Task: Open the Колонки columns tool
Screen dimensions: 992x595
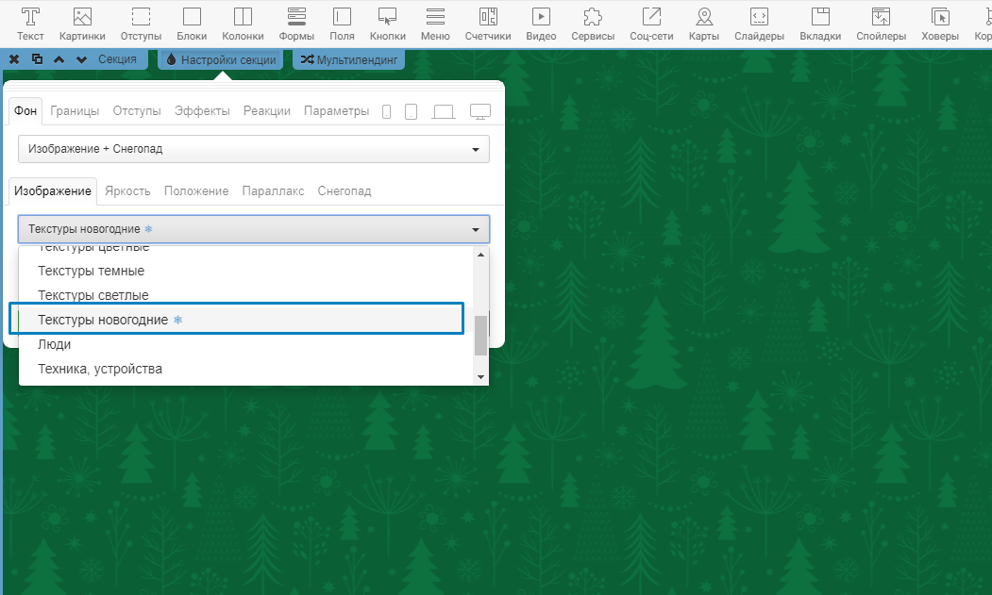Action: tap(243, 24)
